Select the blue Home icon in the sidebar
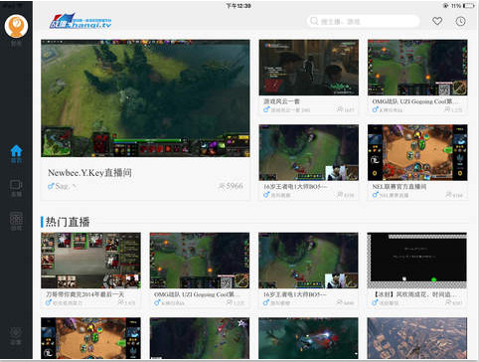 (x=16, y=151)
